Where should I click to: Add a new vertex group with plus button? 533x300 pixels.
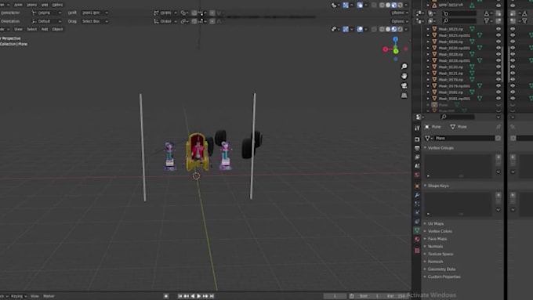[499, 157]
